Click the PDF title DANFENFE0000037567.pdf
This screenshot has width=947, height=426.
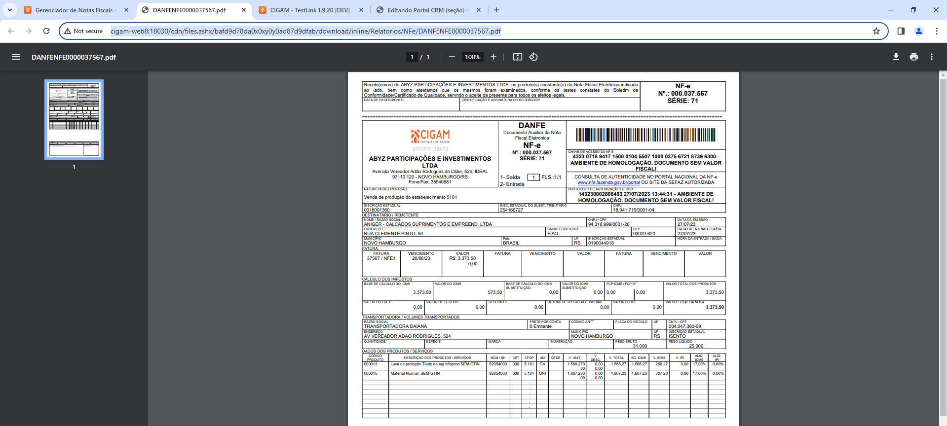tap(74, 57)
